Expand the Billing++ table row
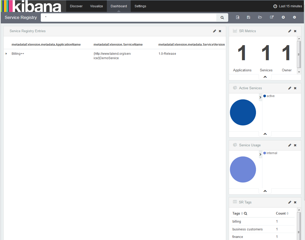 point(6,54)
